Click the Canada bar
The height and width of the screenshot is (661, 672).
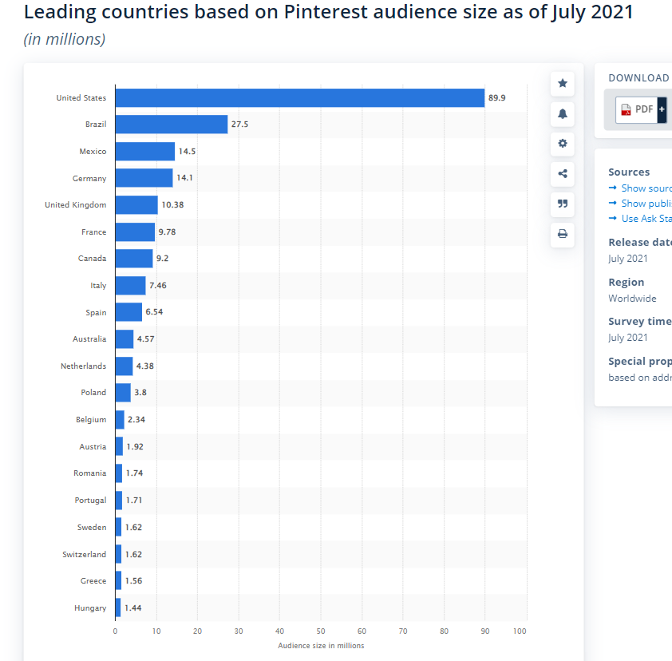[134, 259]
